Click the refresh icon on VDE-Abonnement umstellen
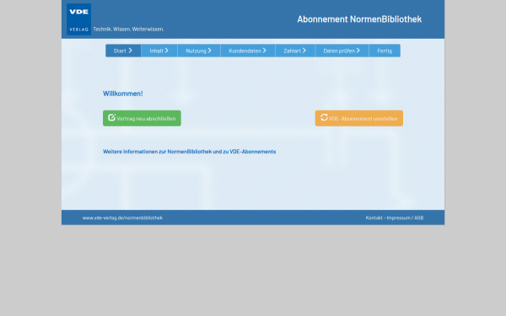The image size is (506, 316). click(324, 117)
